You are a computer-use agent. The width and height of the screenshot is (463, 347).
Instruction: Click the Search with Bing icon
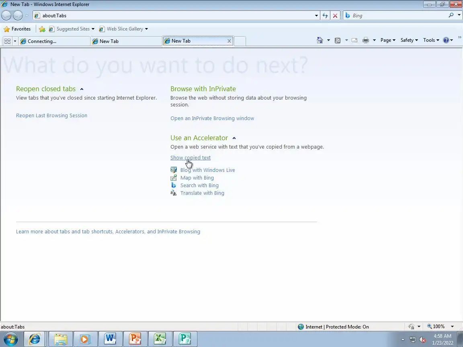coord(174,185)
